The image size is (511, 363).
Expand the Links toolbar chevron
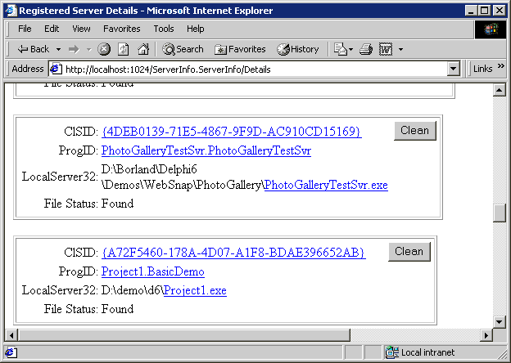click(x=501, y=66)
